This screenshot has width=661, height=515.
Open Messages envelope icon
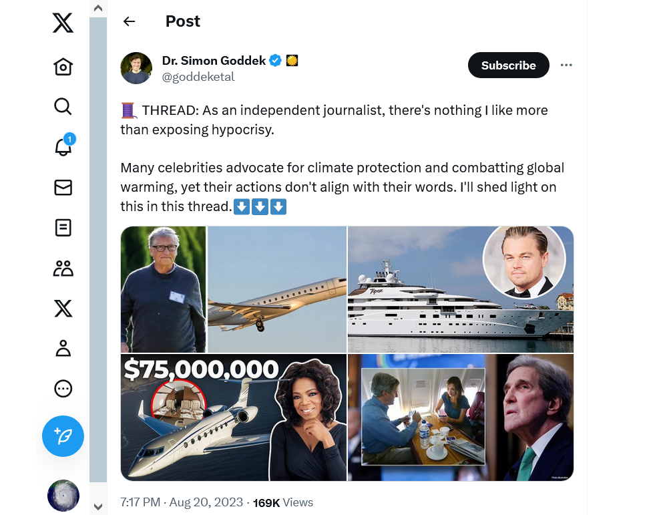pyautogui.click(x=63, y=188)
